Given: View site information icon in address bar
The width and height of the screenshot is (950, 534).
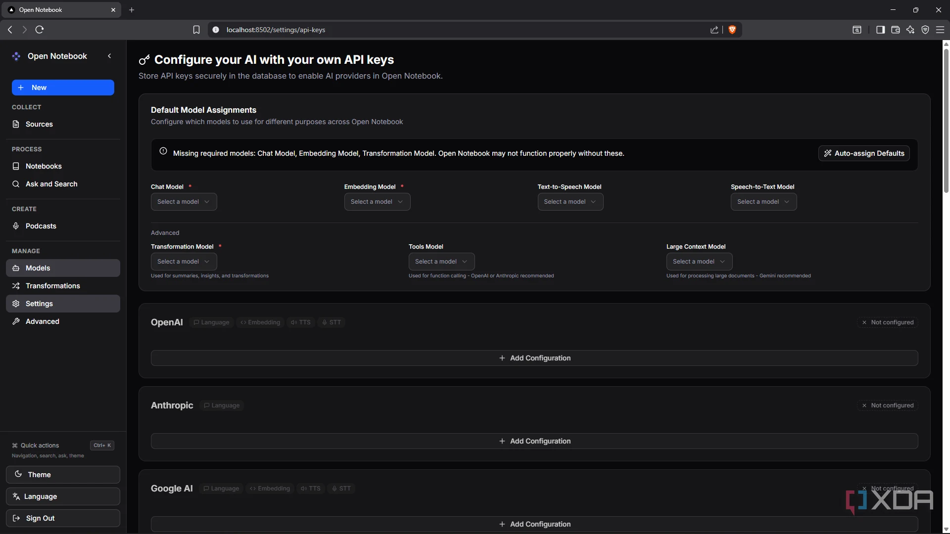Looking at the screenshot, I should [216, 30].
